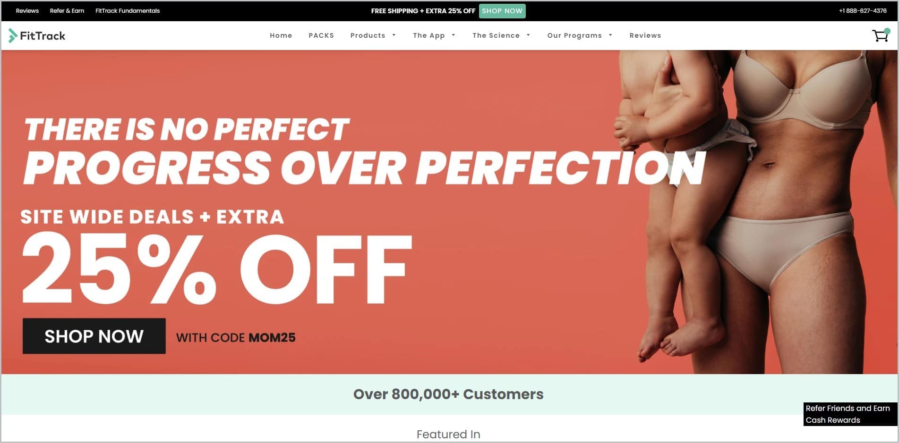Open the PACKS menu item
Screen dimensions: 899x443
[321, 35]
